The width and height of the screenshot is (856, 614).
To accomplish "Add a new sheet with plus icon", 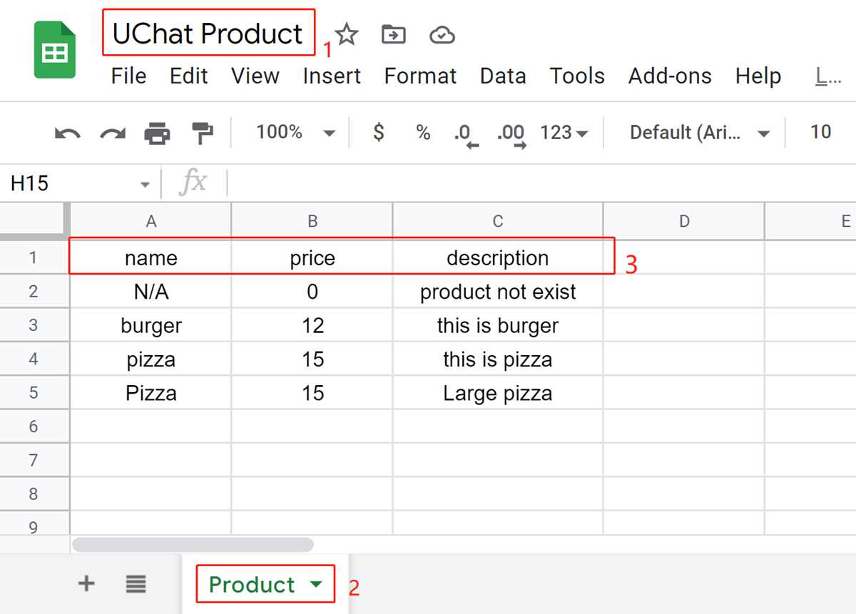I will pos(86,584).
